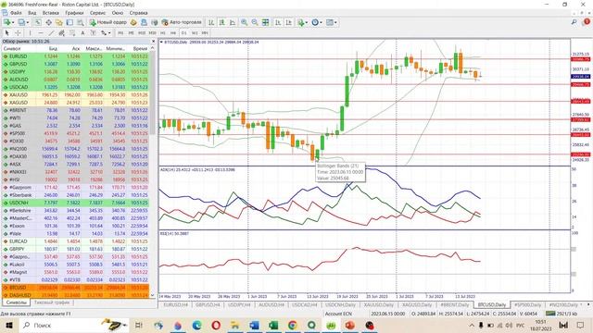Open the Графики menu
The image size is (593, 333).
[74, 13]
